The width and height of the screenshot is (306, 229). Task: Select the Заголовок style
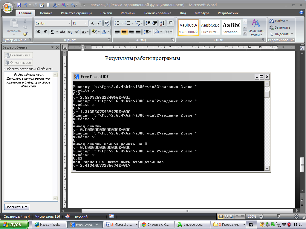point(232,27)
